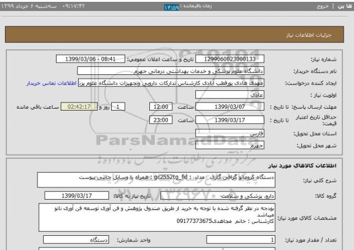Click goods need date field 1399/03/17

(77, 195)
